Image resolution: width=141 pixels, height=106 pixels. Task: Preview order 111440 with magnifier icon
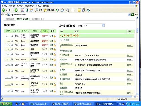click(12, 41)
